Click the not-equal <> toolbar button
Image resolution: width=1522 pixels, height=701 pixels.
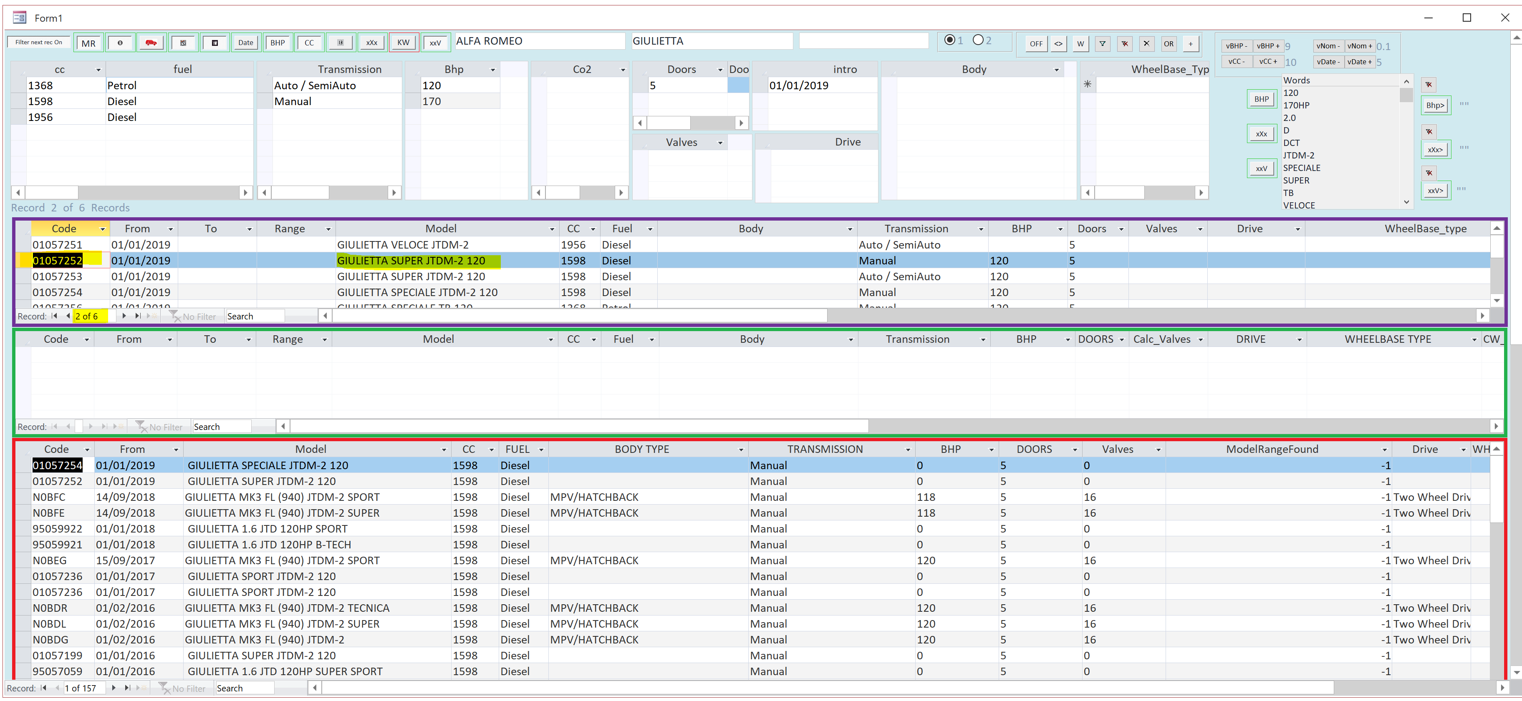(x=1058, y=44)
